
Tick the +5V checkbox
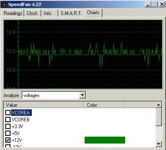(8, 133)
